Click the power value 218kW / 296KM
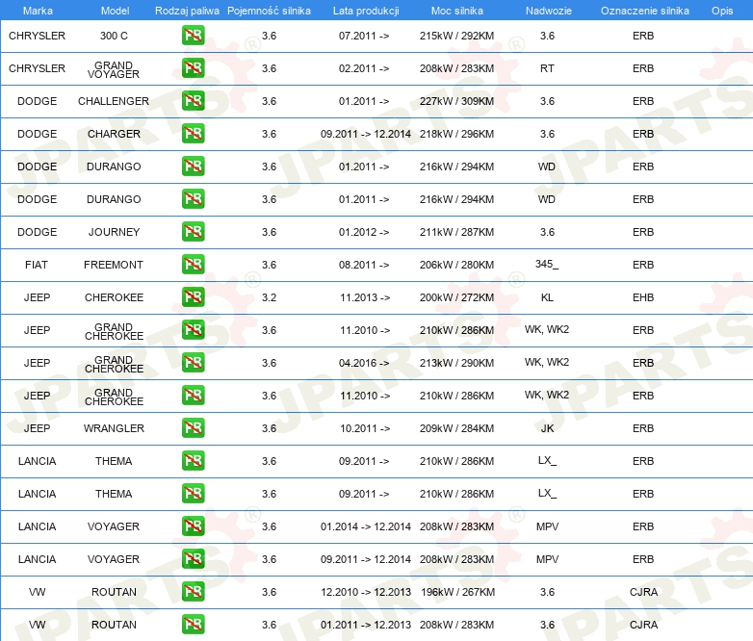753x641 pixels. click(x=456, y=134)
